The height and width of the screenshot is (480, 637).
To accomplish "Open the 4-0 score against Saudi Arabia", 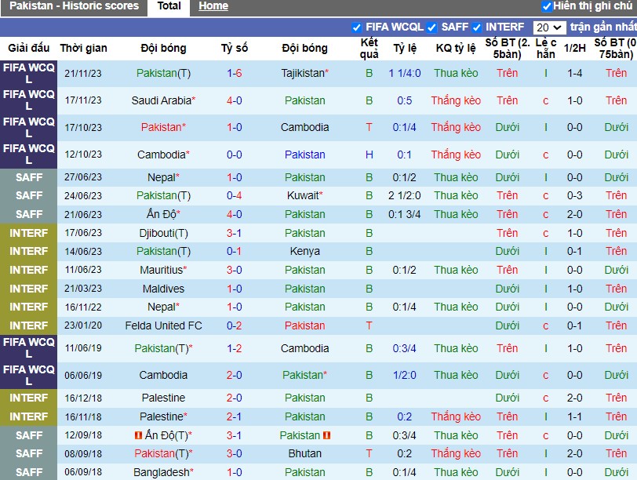I will (x=235, y=100).
